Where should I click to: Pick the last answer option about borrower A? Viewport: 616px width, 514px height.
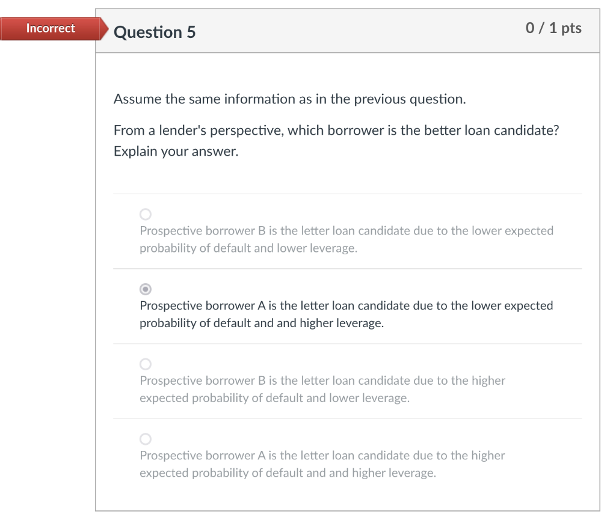pos(145,439)
